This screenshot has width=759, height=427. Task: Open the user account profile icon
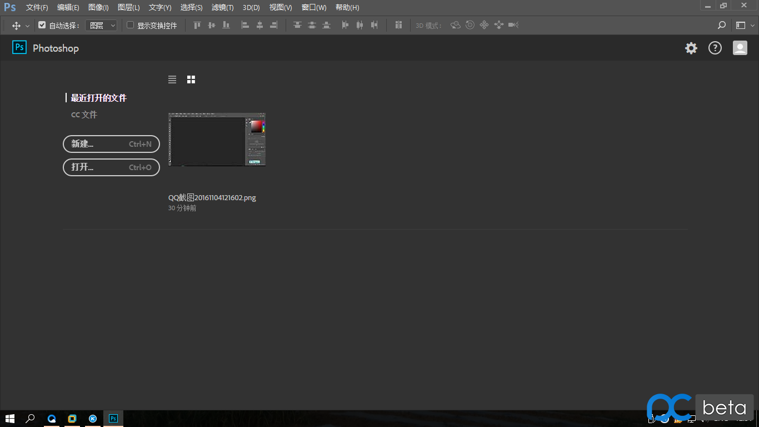pos(740,48)
